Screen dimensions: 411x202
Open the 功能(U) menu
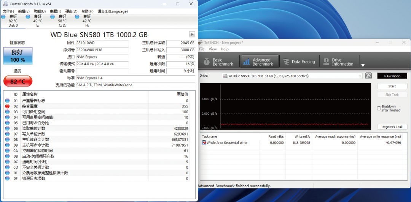[40, 11]
